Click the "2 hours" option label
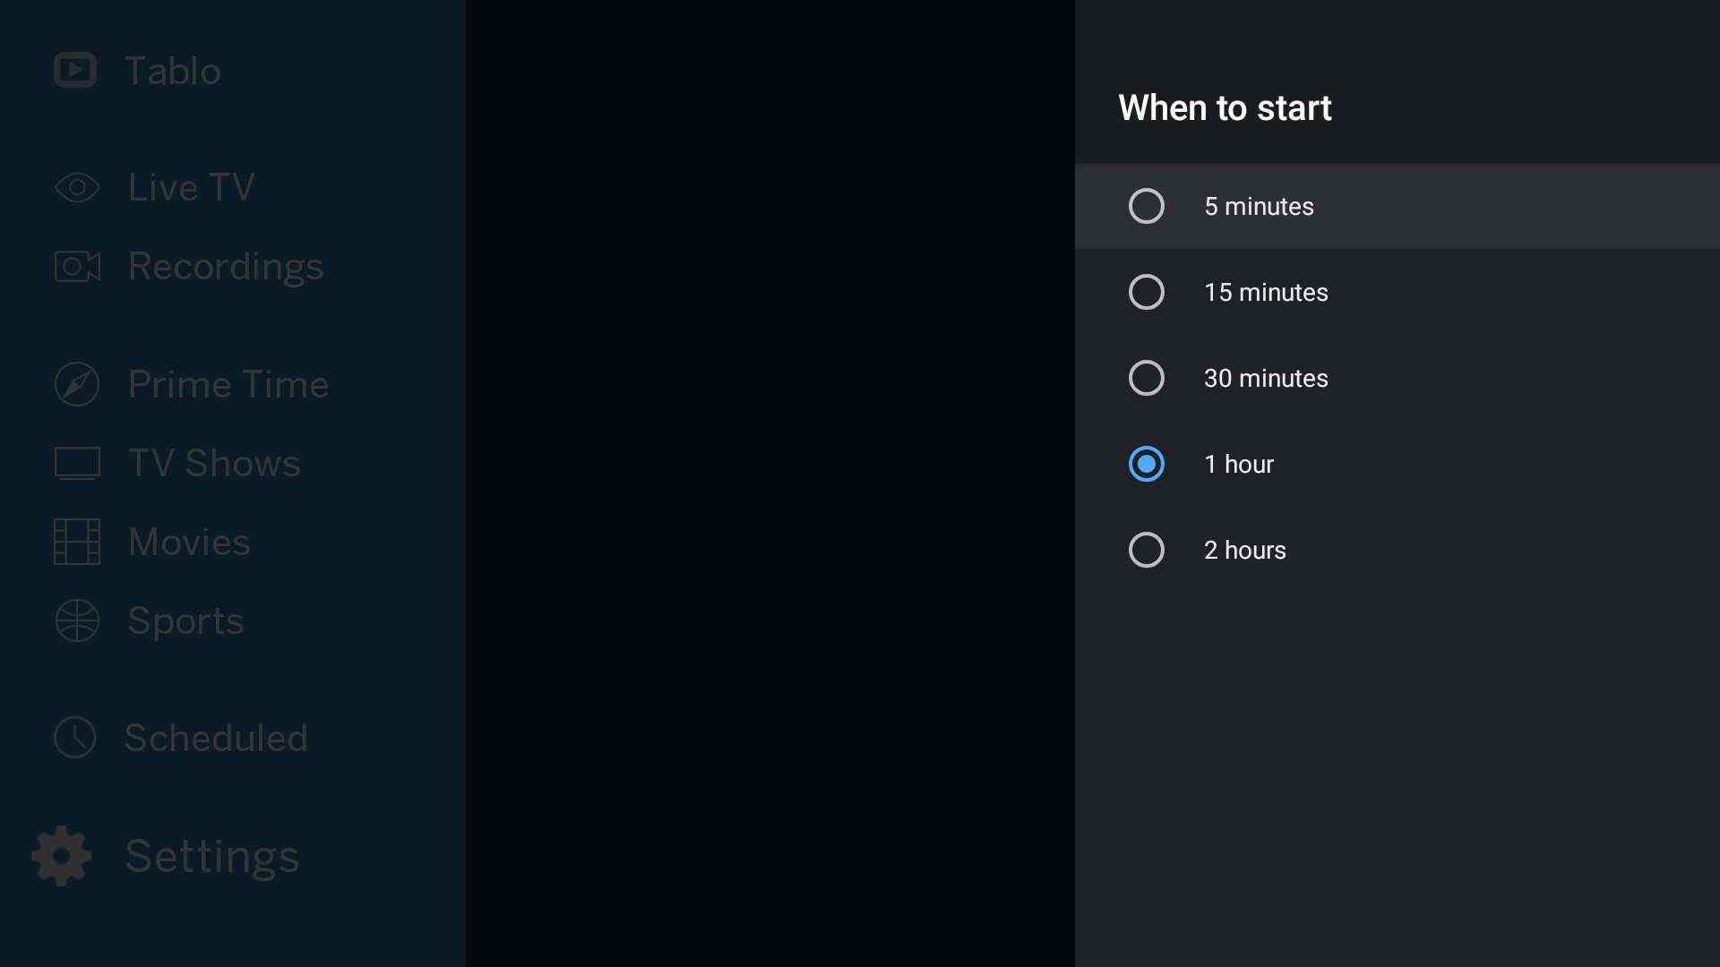 (x=1245, y=550)
